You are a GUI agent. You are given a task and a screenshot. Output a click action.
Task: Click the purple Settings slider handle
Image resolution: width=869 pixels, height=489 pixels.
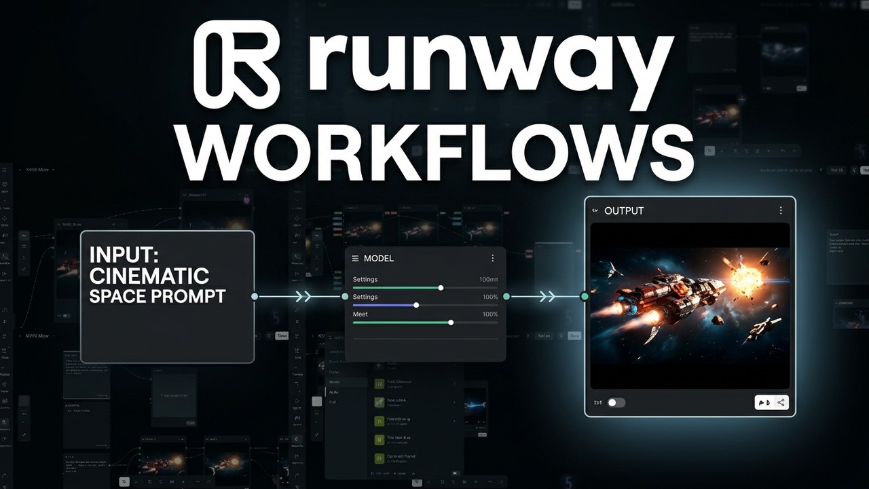[x=416, y=305]
